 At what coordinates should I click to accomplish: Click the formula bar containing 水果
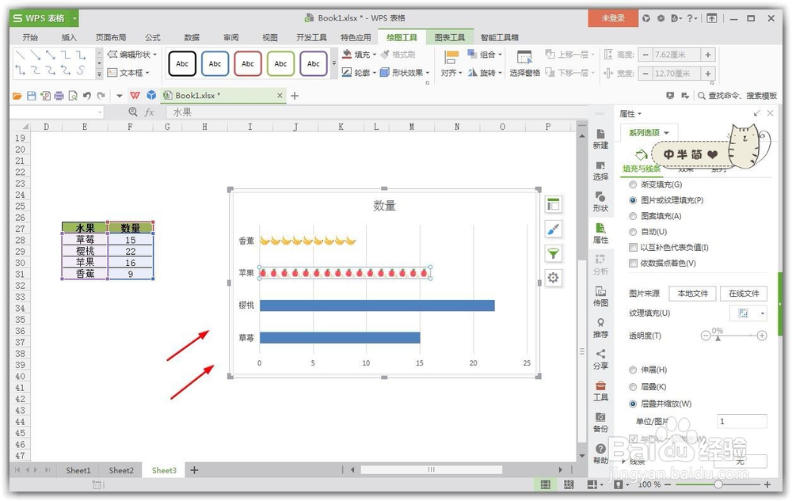[376, 112]
